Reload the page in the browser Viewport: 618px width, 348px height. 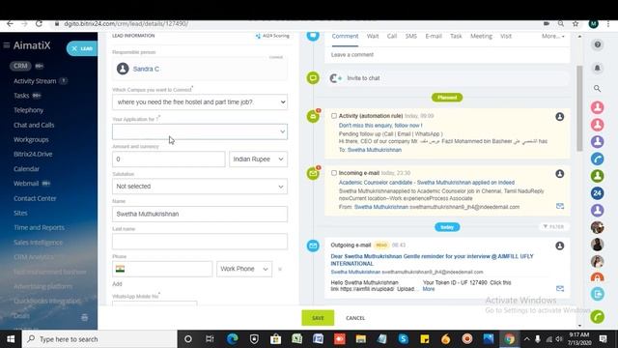coord(39,24)
